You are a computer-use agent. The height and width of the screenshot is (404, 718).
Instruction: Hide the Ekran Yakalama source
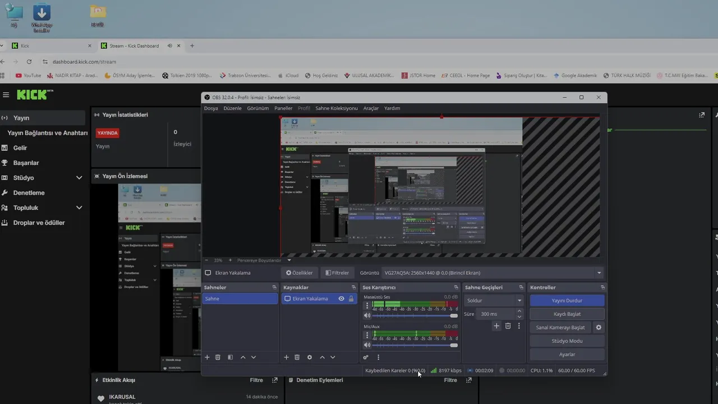pyautogui.click(x=341, y=299)
